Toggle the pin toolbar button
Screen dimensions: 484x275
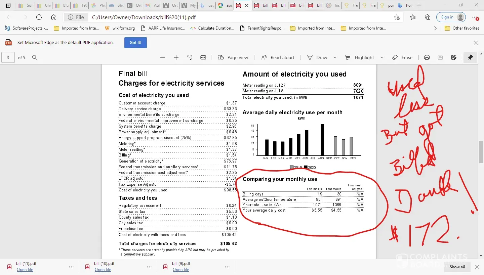470,57
